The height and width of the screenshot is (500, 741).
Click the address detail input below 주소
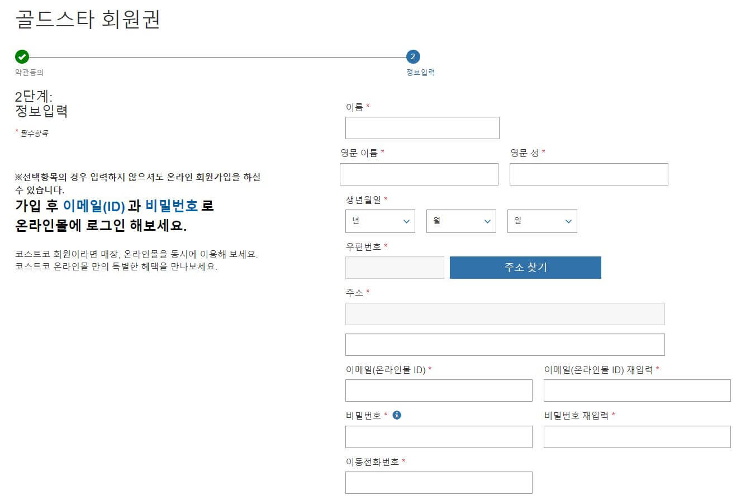point(505,344)
